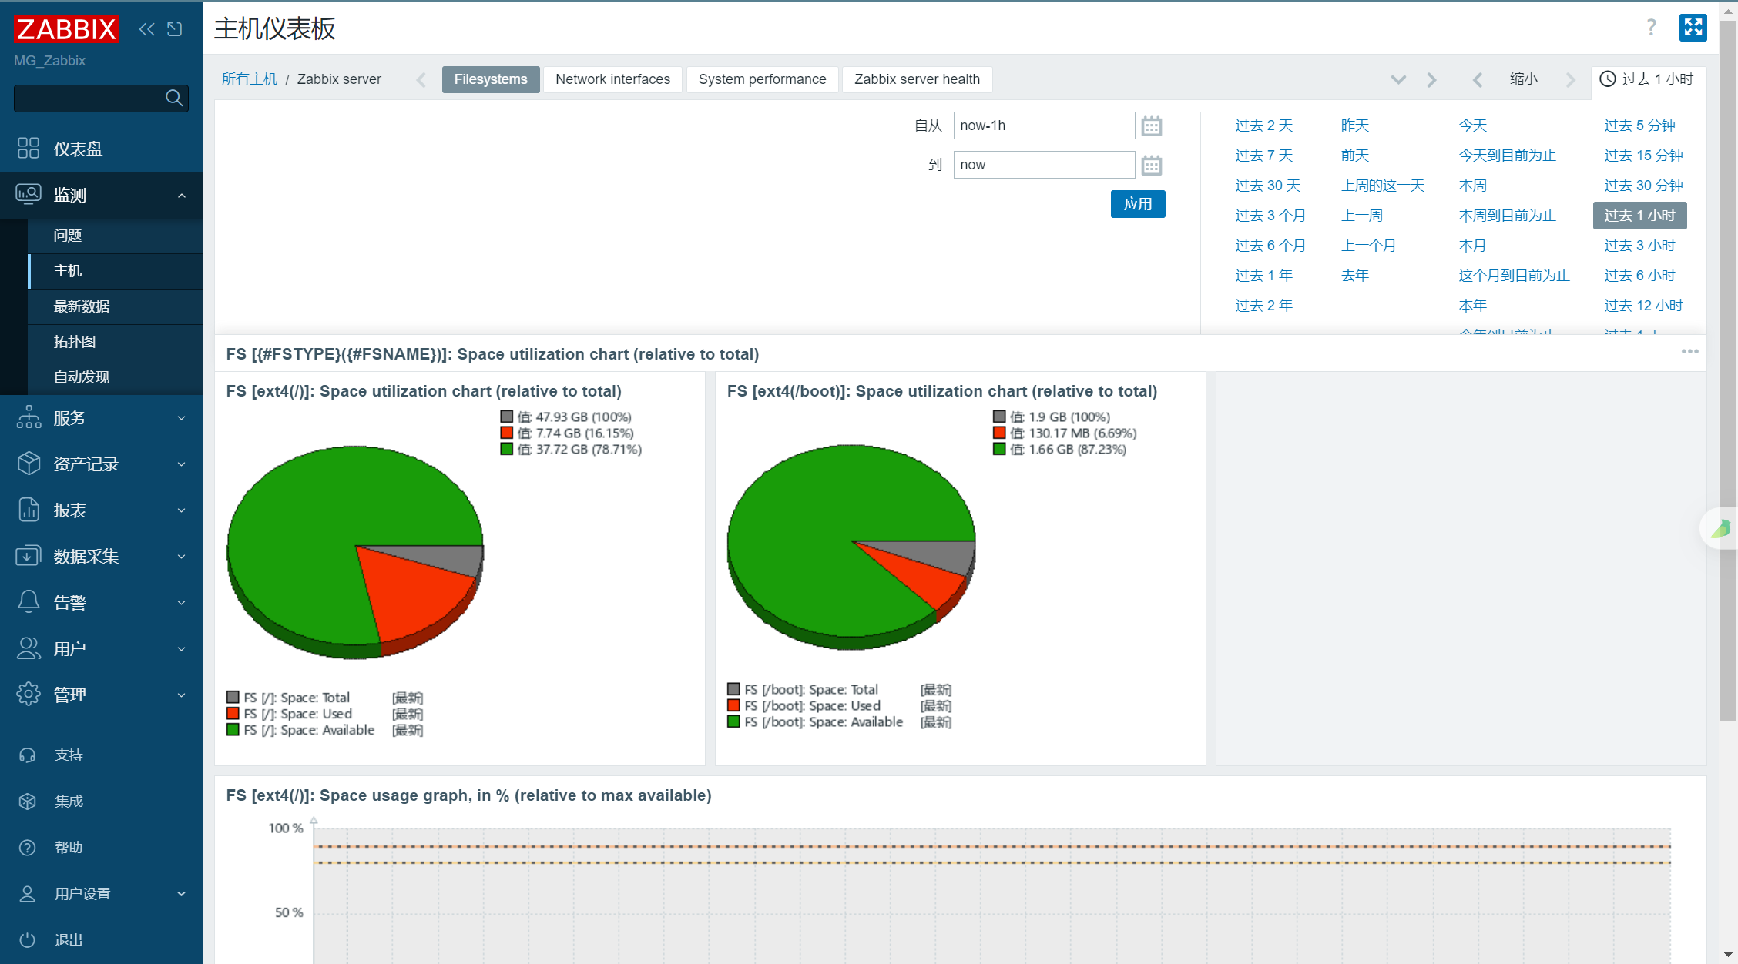Click the search magnifier icon

(x=174, y=98)
